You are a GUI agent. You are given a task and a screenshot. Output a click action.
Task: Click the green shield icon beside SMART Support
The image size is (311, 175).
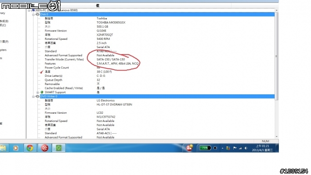42,92
